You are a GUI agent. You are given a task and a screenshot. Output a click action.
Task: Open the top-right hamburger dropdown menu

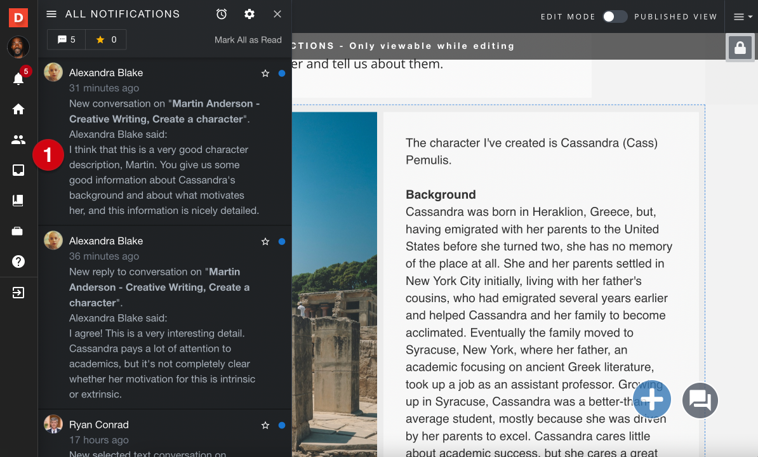coord(743,17)
